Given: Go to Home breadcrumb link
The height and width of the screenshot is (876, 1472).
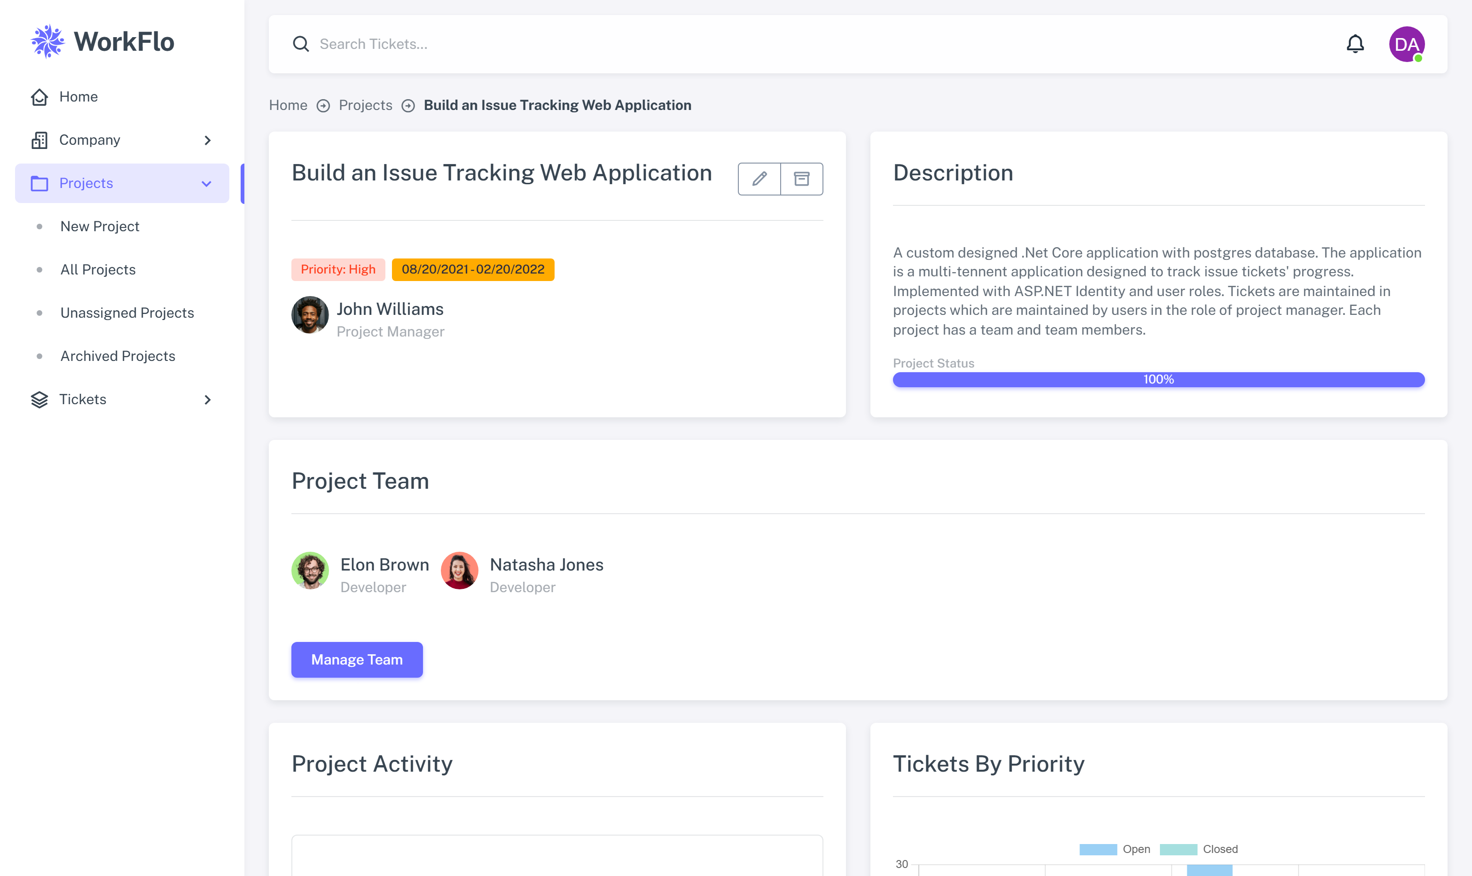Looking at the screenshot, I should 288,105.
